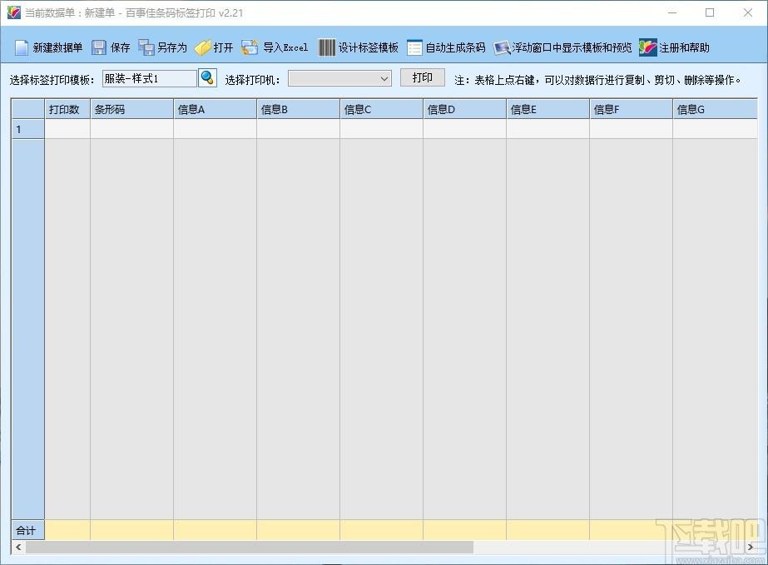Click the 服装-样式1 template field
Screen dimensions: 768x565
pyautogui.click(x=150, y=78)
